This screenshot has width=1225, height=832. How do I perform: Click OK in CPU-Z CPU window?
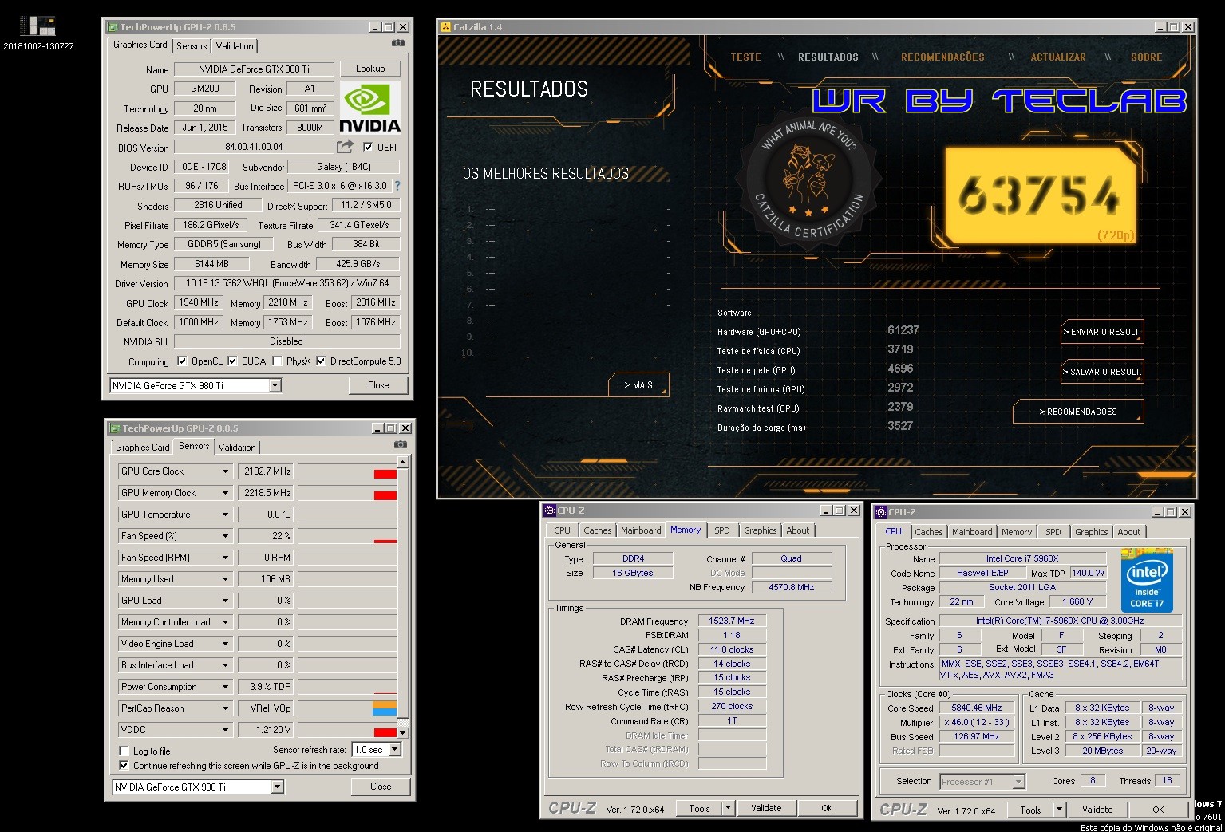coord(1158,810)
